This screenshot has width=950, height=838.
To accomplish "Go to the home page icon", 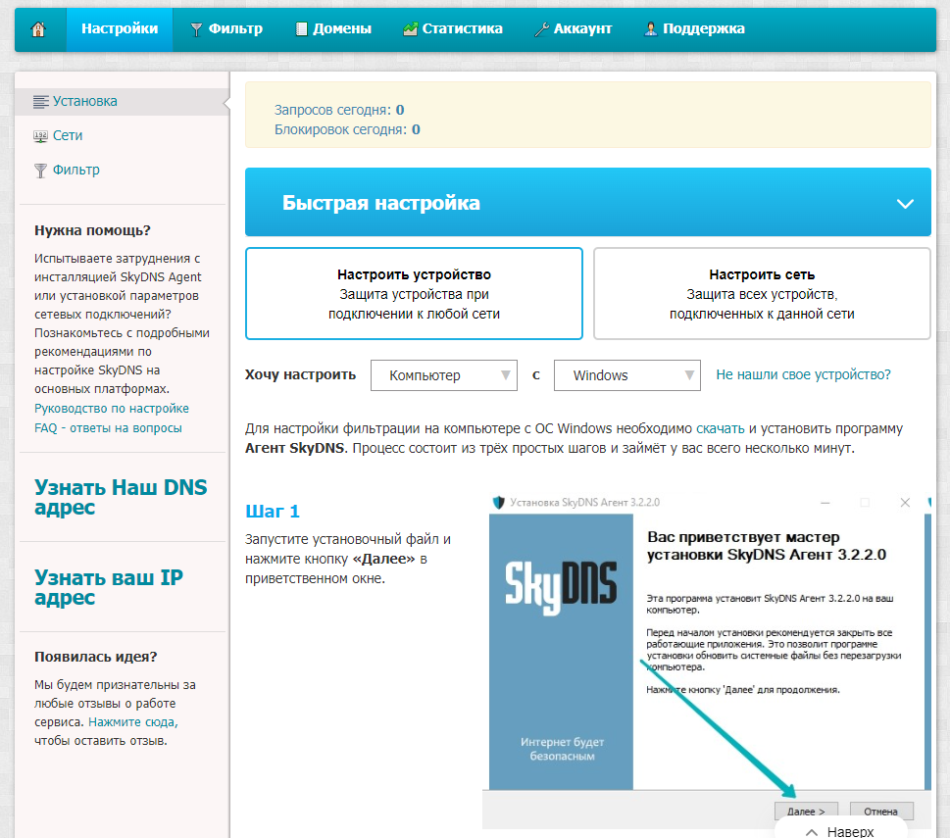I will [x=39, y=29].
